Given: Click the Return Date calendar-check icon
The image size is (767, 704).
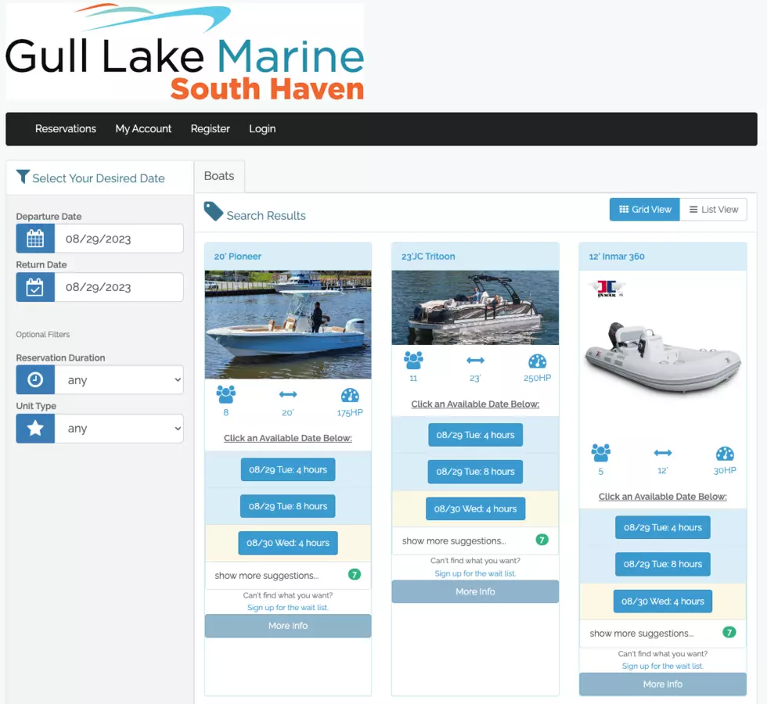Looking at the screenshot, I should tap(35, 287).
